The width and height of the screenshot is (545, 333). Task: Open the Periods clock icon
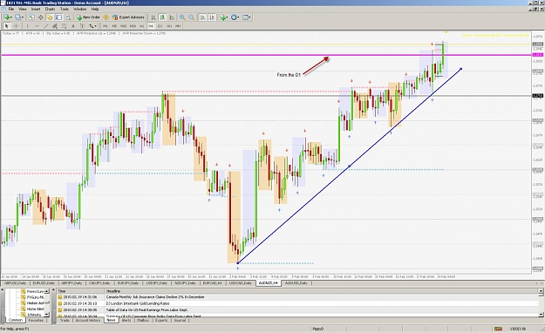pos(234,17)
